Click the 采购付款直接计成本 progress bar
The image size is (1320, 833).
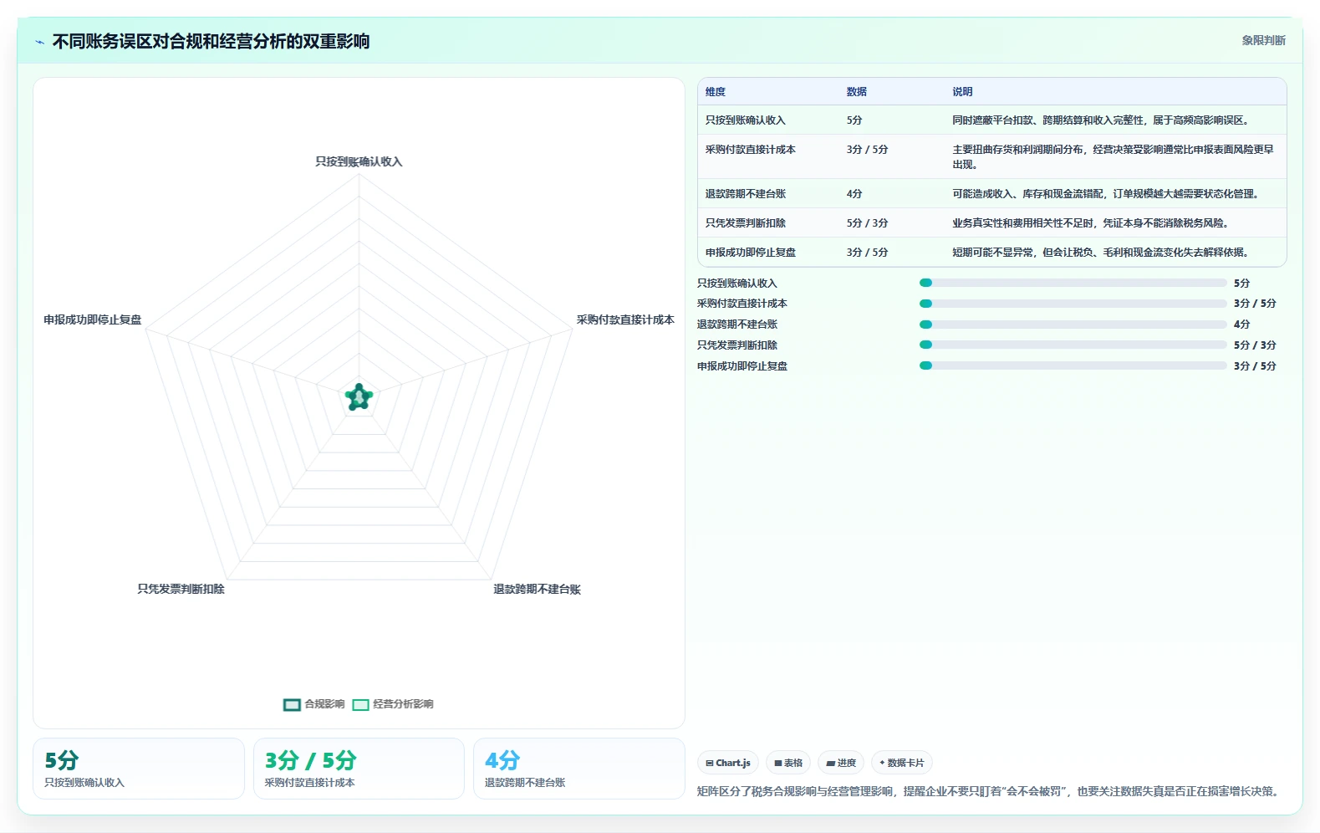1073,304
